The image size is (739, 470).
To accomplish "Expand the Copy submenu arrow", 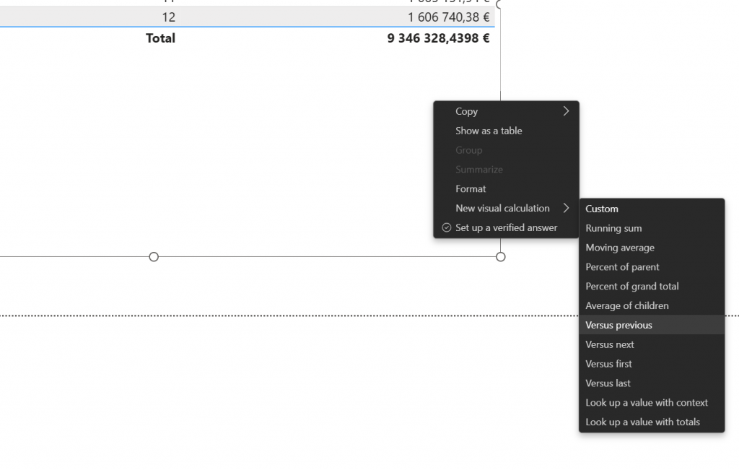I will [566, 111].
